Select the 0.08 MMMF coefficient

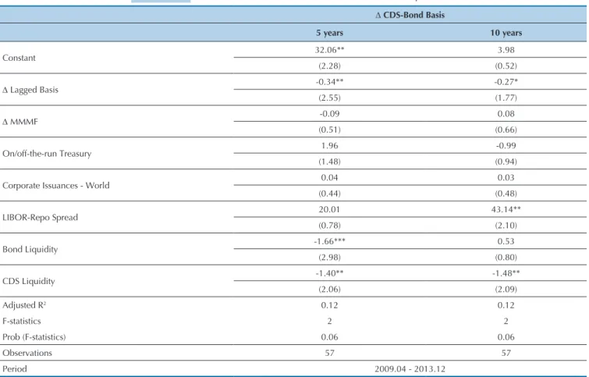506,114
